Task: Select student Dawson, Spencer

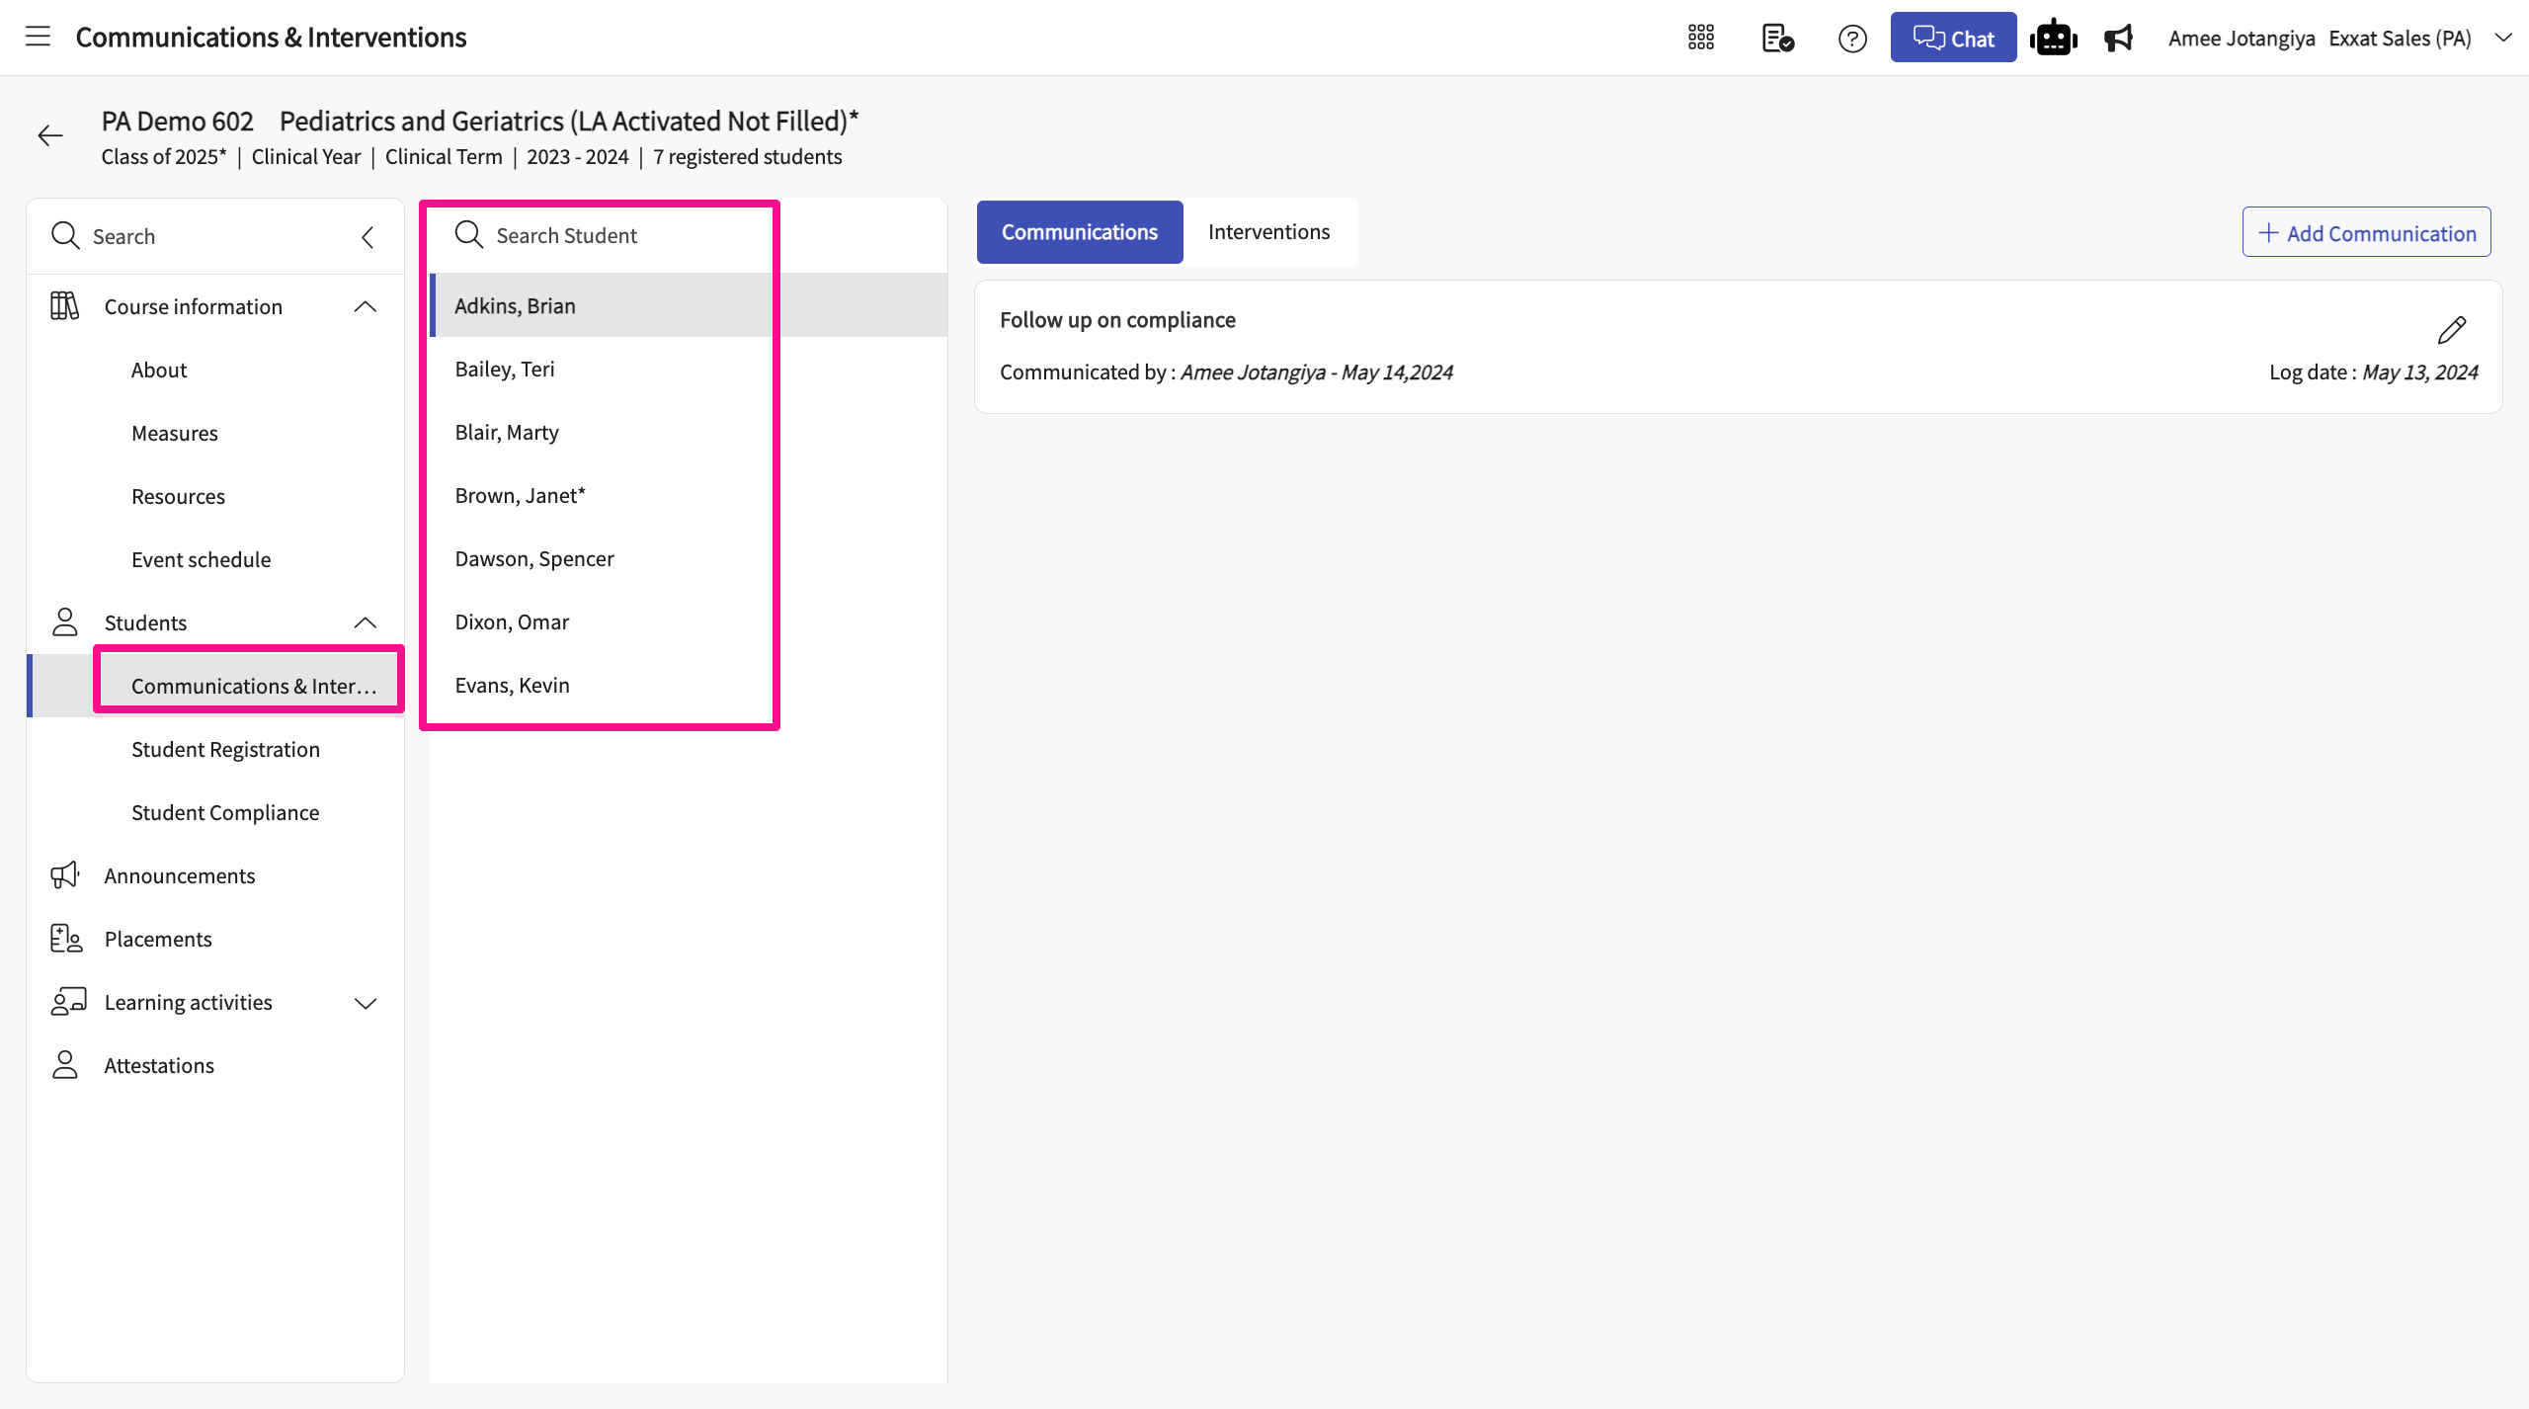Action: click(534, 558)
